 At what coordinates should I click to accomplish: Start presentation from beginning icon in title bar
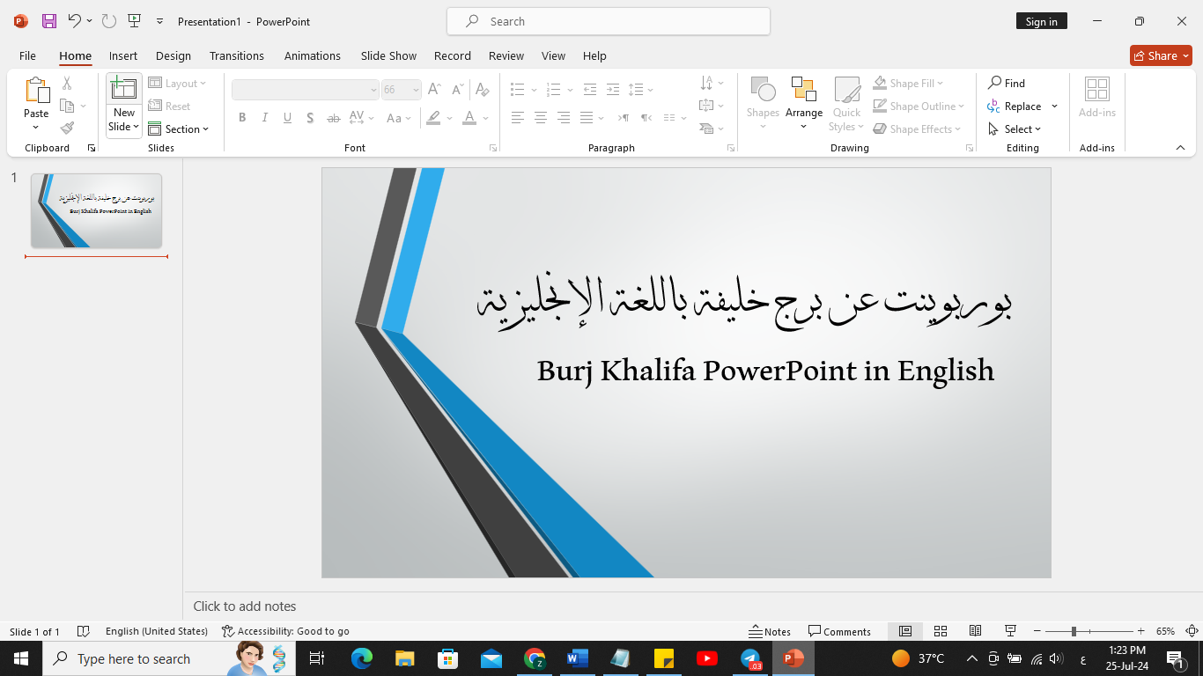134,21
